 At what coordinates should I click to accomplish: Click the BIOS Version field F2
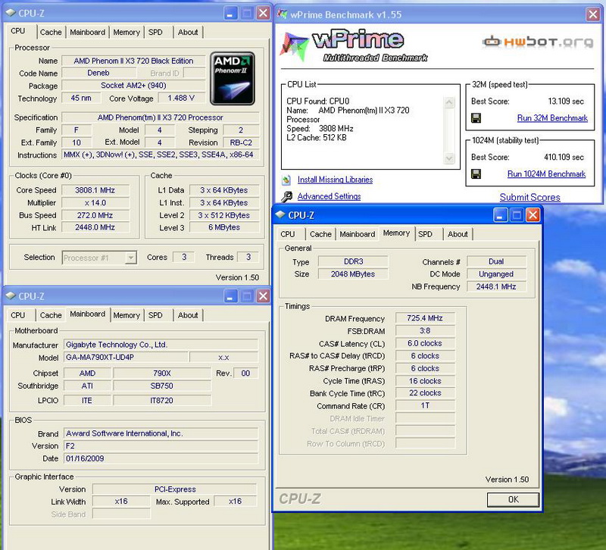(x=161, y=446)
